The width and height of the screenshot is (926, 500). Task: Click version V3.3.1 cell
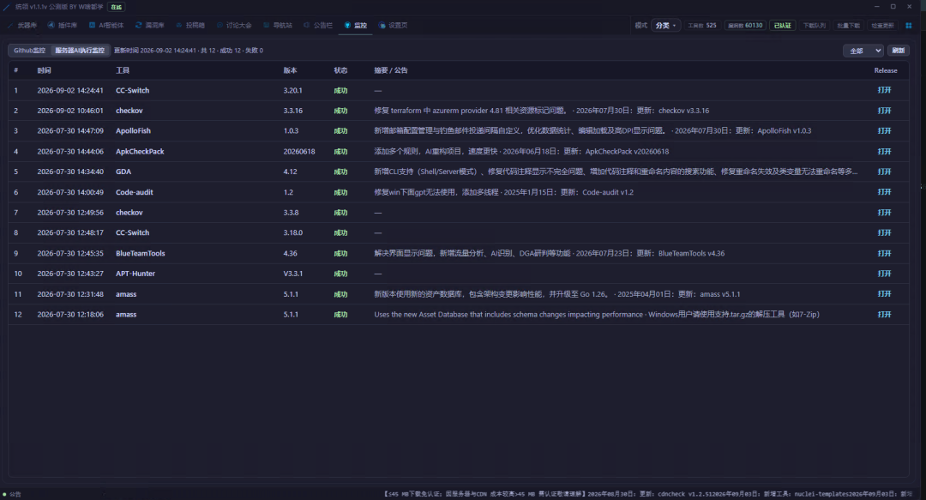(x=293, y=274)
